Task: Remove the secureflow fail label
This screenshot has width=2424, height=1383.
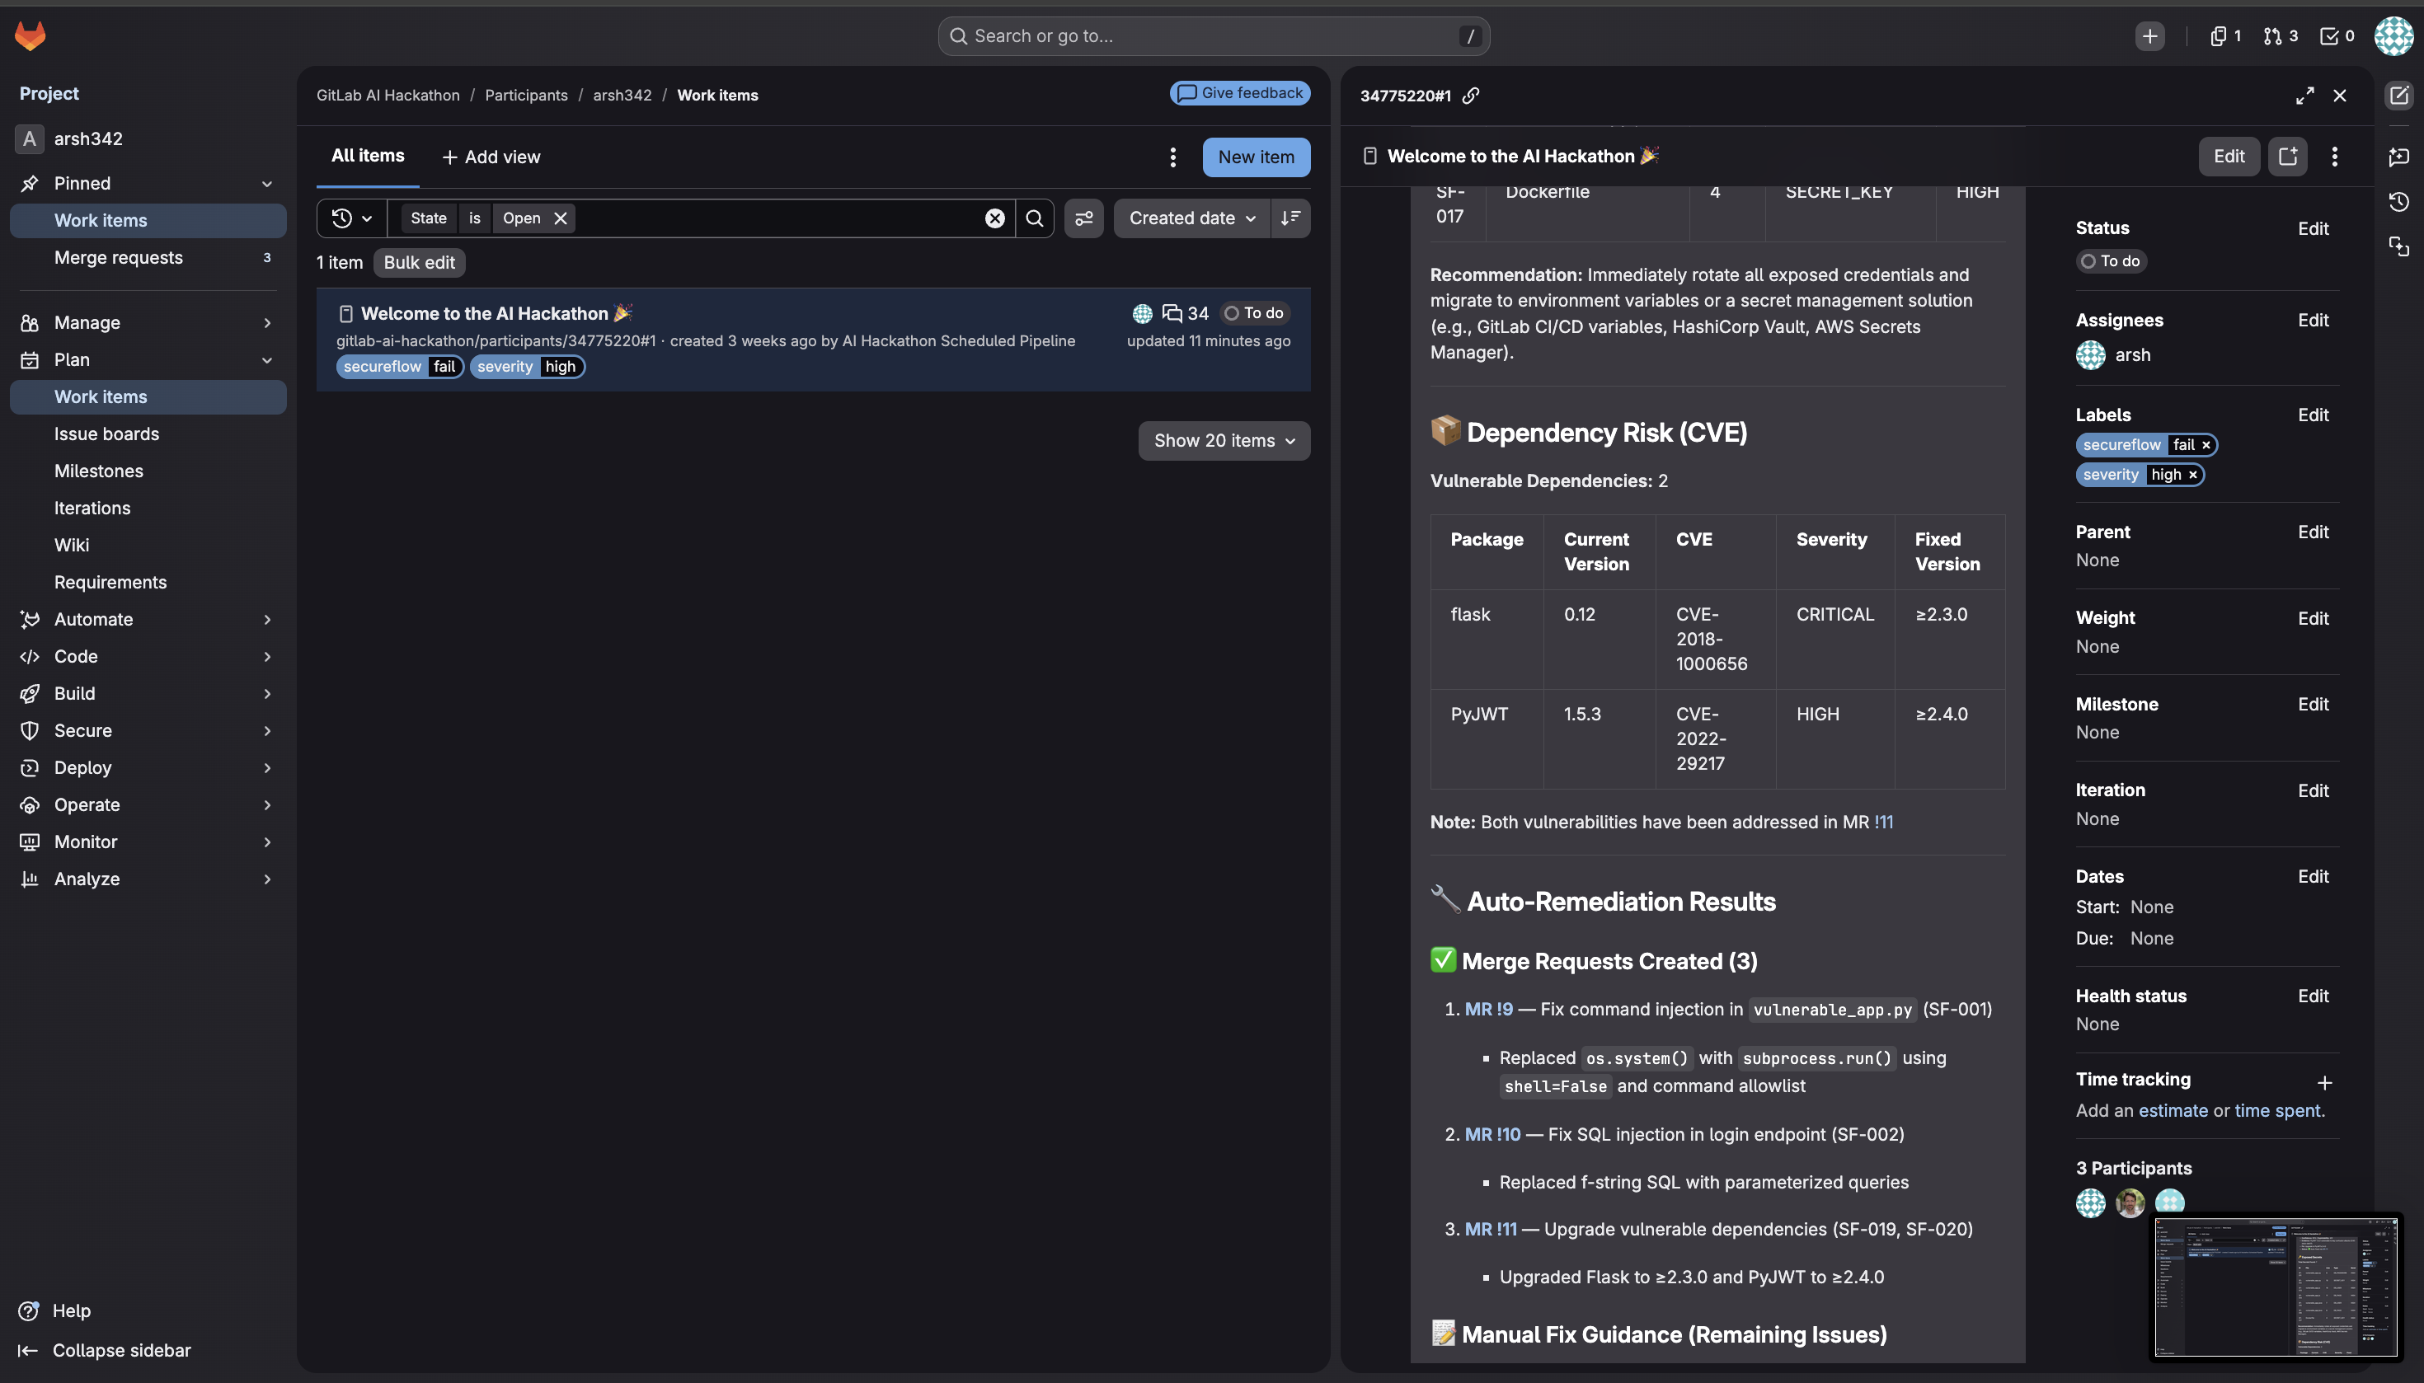Action: pos(2206,444)
